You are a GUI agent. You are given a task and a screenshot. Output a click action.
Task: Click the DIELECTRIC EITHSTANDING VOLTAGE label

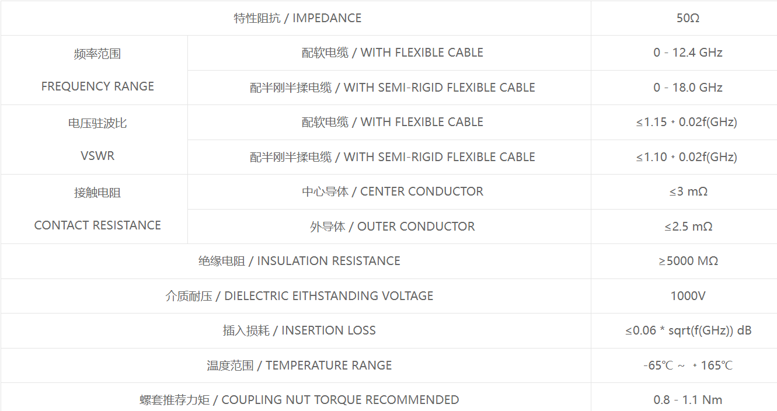click(x=299, y=296)
